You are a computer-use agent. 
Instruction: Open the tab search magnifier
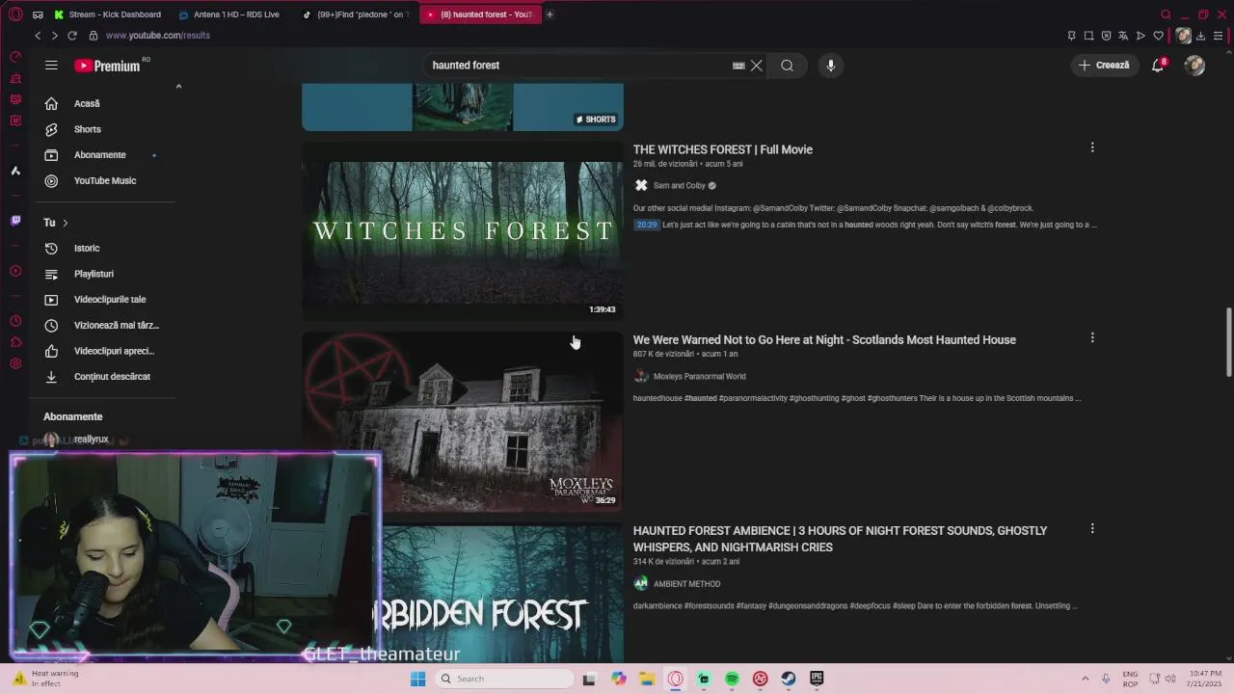[x=1166, y=14]
